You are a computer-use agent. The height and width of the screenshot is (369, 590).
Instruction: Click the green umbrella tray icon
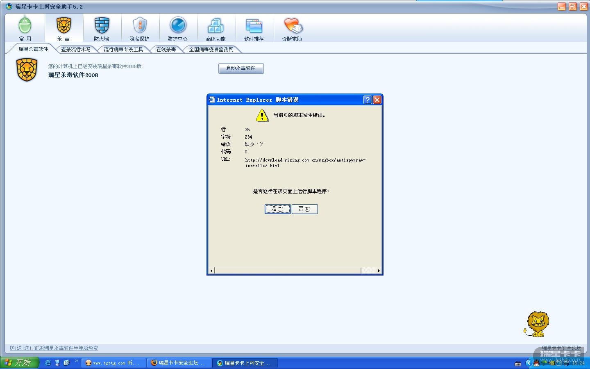click(544, 363)
